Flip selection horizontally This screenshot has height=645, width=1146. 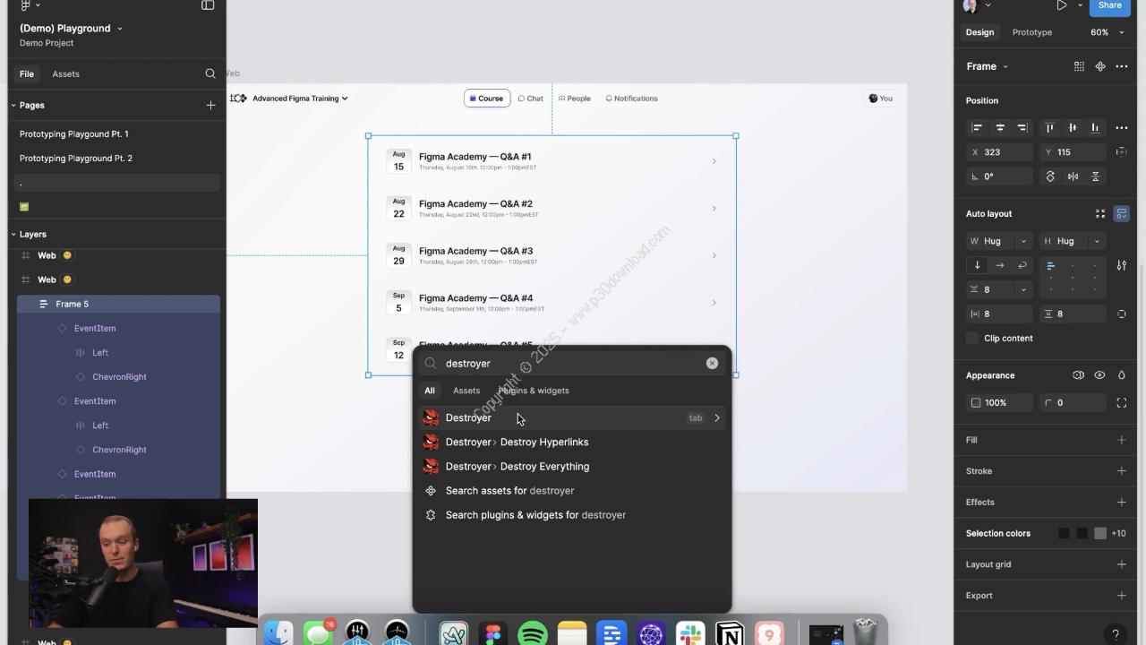tap(1073, 176)
